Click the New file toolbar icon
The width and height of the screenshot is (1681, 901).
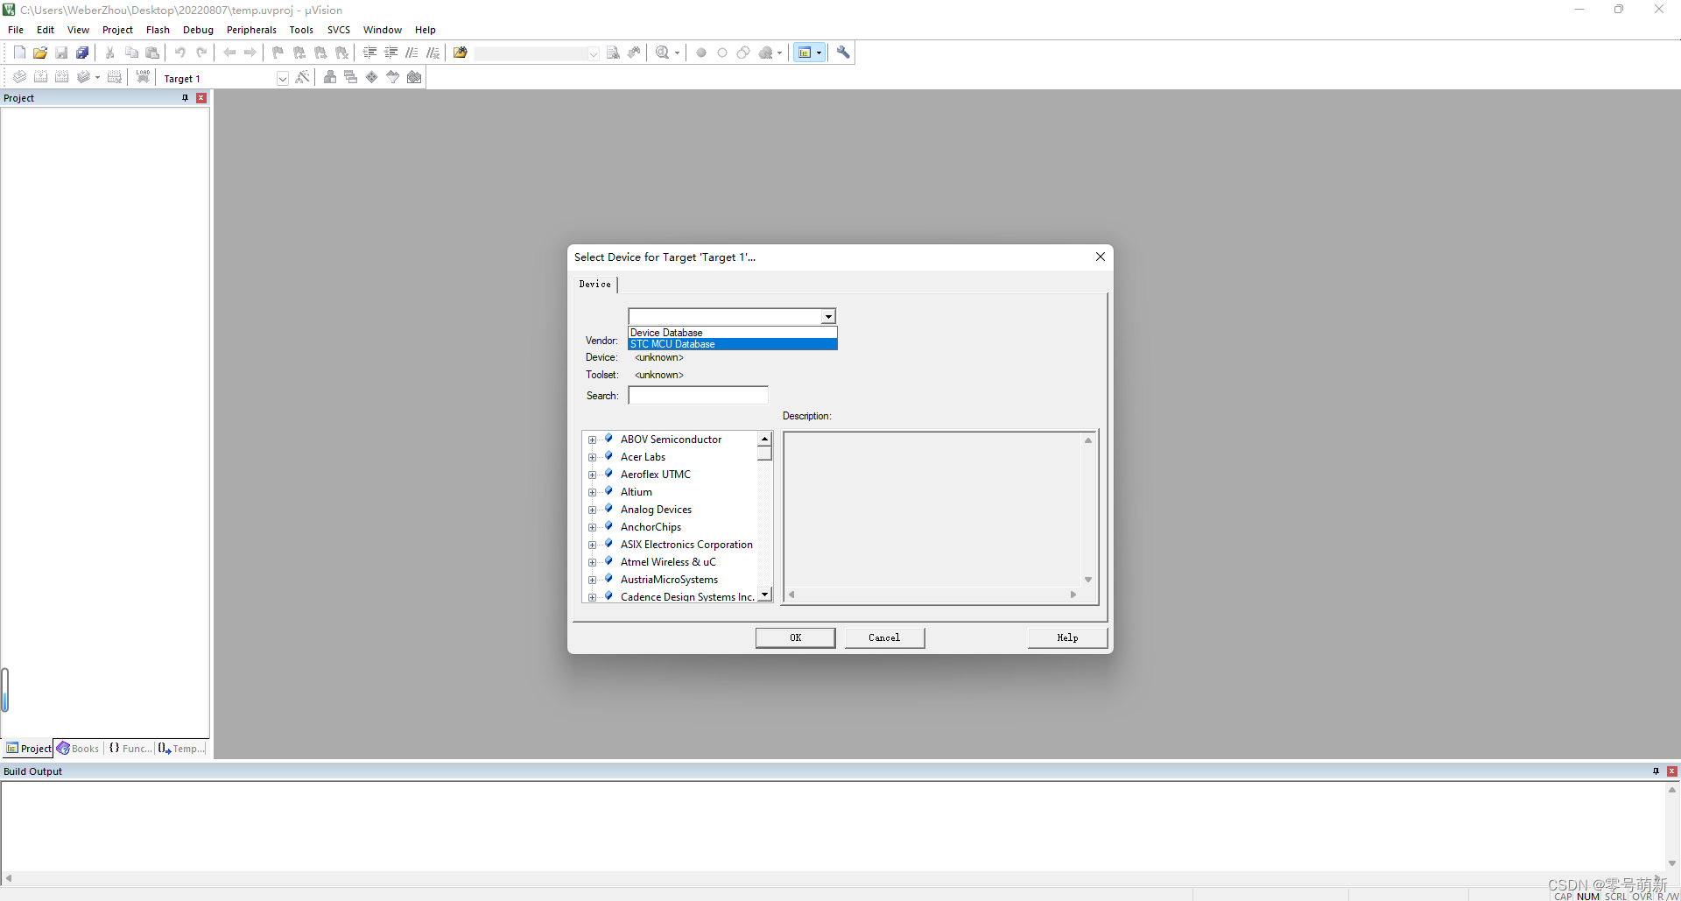tap(19, 53)
